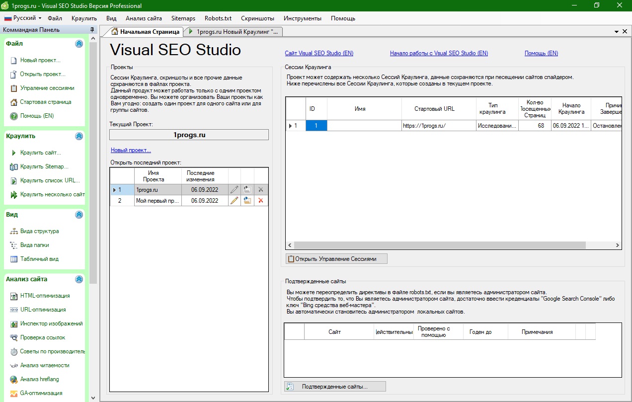Click the Новый проект icon in sidebar
Viewport: 632px width, 402px height.
pos(14,60)
